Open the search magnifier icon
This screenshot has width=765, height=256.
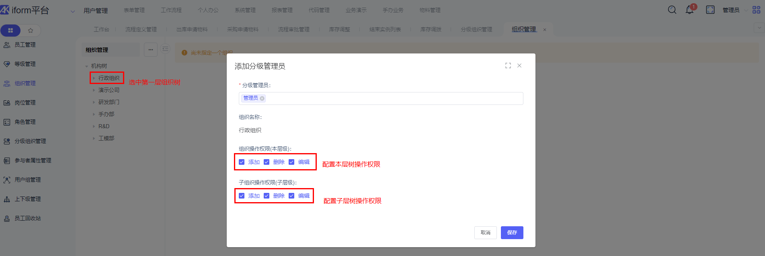click(672, 10)
